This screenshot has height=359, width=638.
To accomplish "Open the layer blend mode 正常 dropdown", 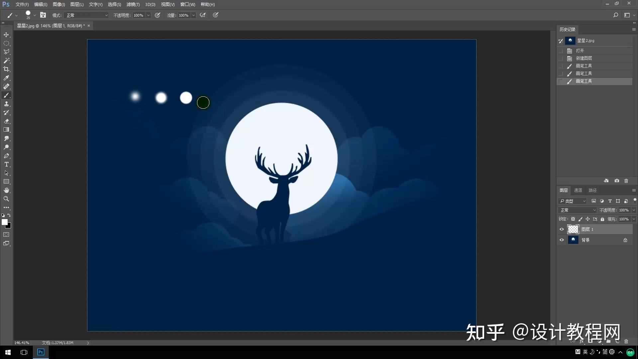I will pyautogui.click(x=578, y=210).
